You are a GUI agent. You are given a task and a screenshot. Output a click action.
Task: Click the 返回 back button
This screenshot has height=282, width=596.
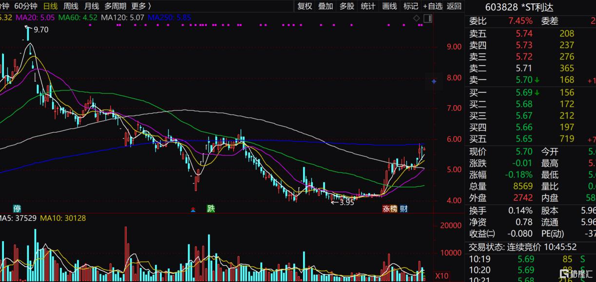click(x=454, y=6)
